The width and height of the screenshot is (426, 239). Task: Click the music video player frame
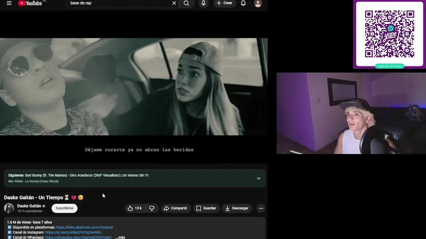(134, 87)
